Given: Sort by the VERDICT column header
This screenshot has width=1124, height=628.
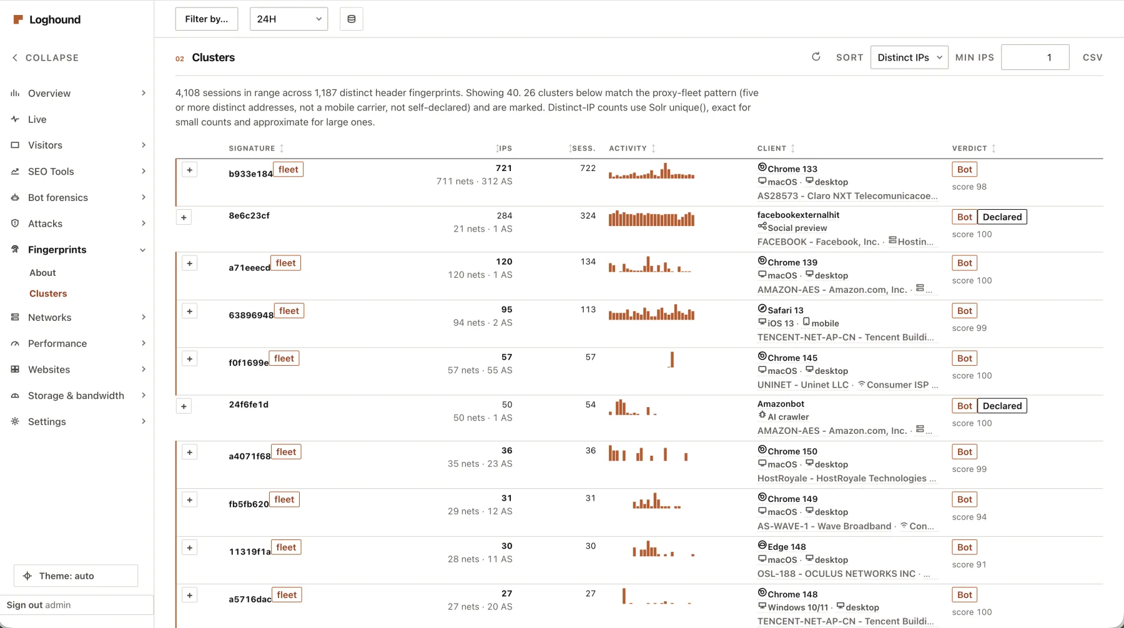Looking at the screenshot, I should click(x=974, y=149).
